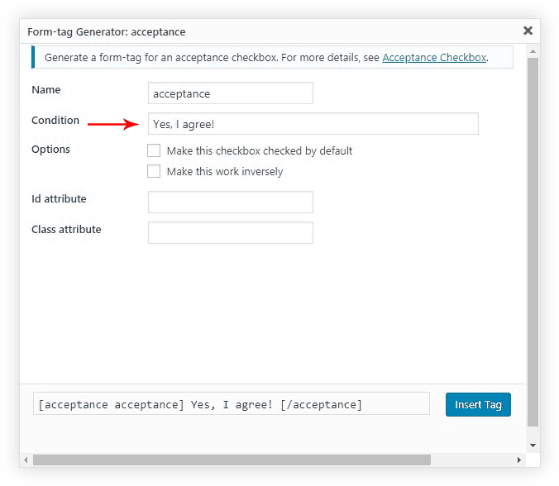
Task: Click the horizontal scrollbar left arrow
Action: tap(26, 460)
